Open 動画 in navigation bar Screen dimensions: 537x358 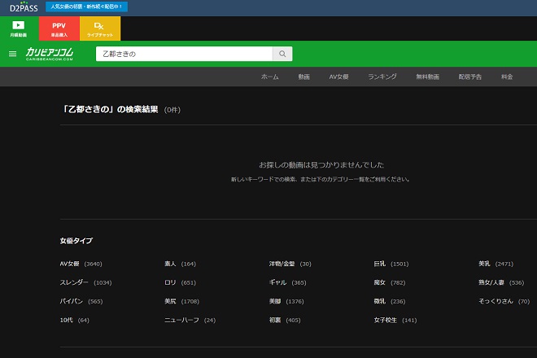click(x=303, y=76)
